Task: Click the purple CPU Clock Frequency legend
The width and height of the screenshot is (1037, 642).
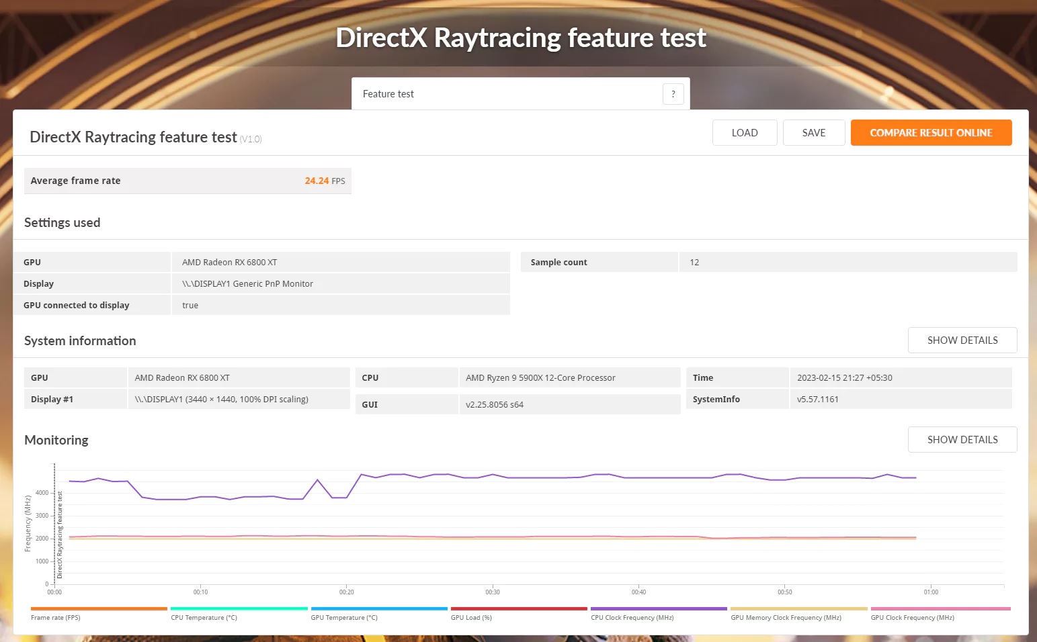Action: pos(632,617)
